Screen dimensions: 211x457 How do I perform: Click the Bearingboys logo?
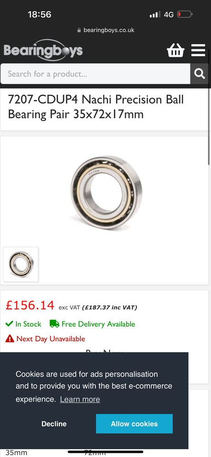pos(43,50)
